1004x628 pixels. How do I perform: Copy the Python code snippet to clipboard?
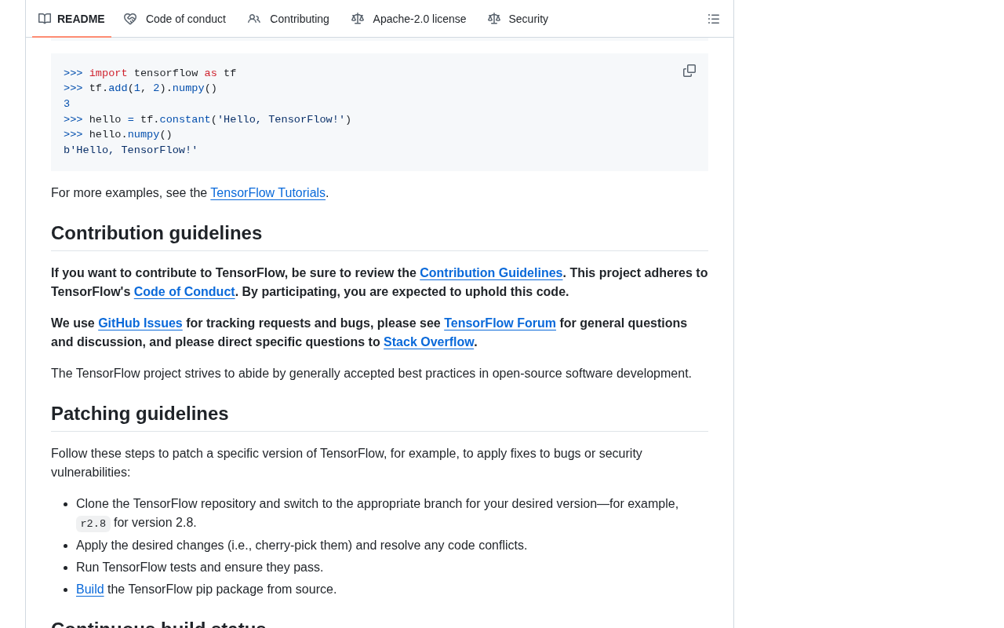tap(689, 71)
